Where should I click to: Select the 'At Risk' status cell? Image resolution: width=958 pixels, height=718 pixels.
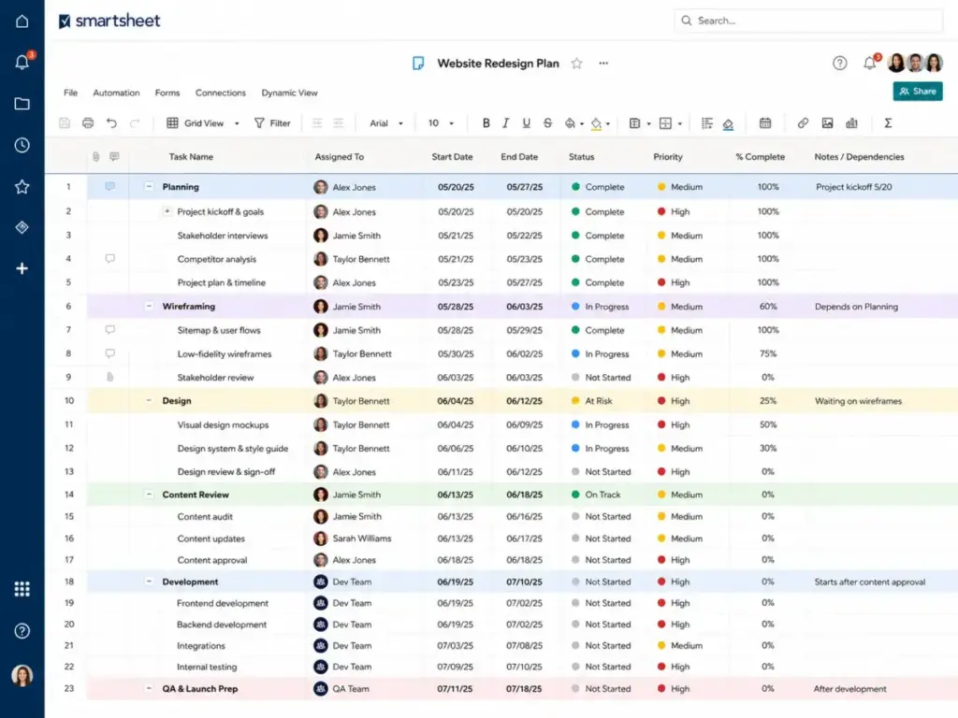[603, 401]
